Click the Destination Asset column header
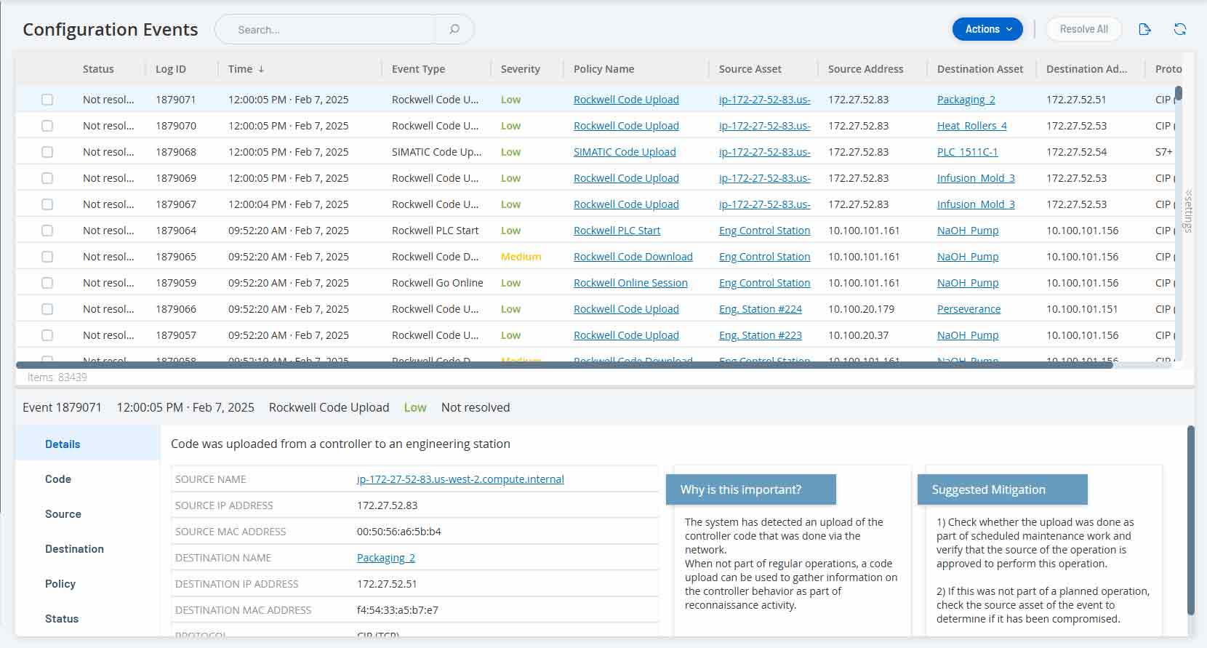Image resolution: width=1207 pixels, height=648 pixels. click(979, 69)
